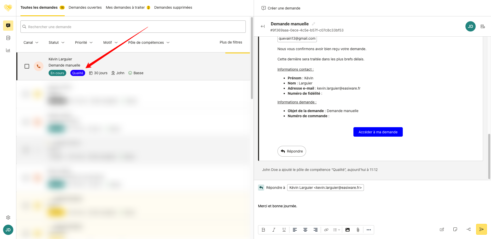
Task: Open the contacts sidebar icon
Action: point(8,38)
